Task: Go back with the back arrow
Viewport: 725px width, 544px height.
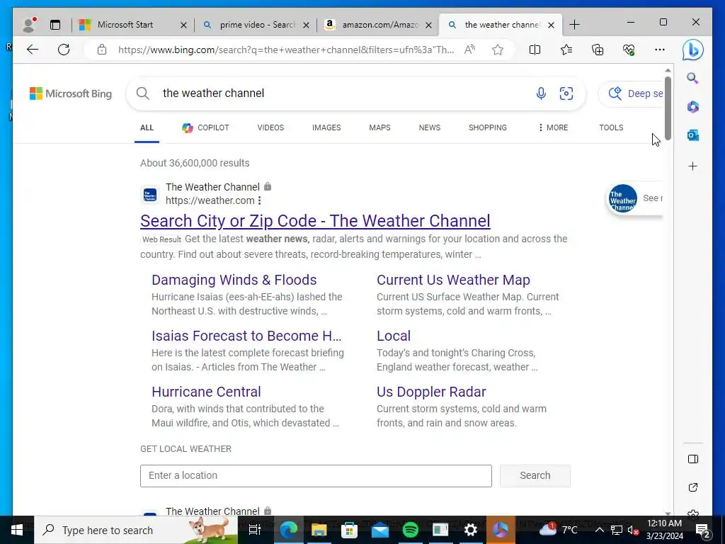Action: pos(33,50)
